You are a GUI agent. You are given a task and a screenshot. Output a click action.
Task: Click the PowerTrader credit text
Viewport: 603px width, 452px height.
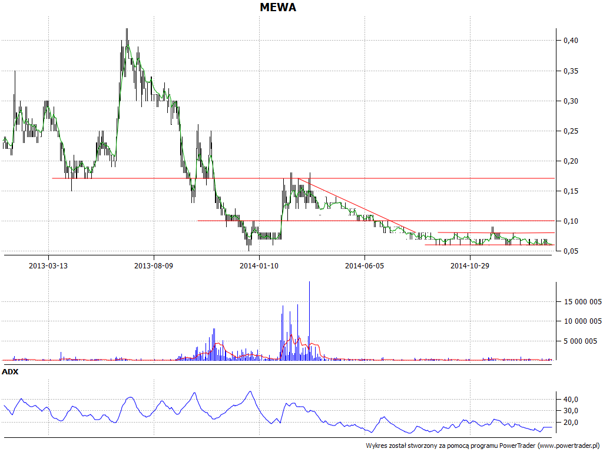484,446
